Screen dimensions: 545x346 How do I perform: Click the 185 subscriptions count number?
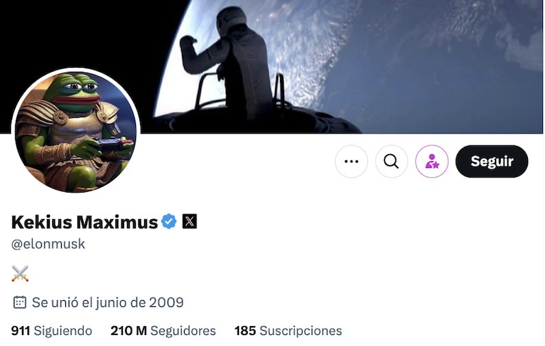click(245, 331)
